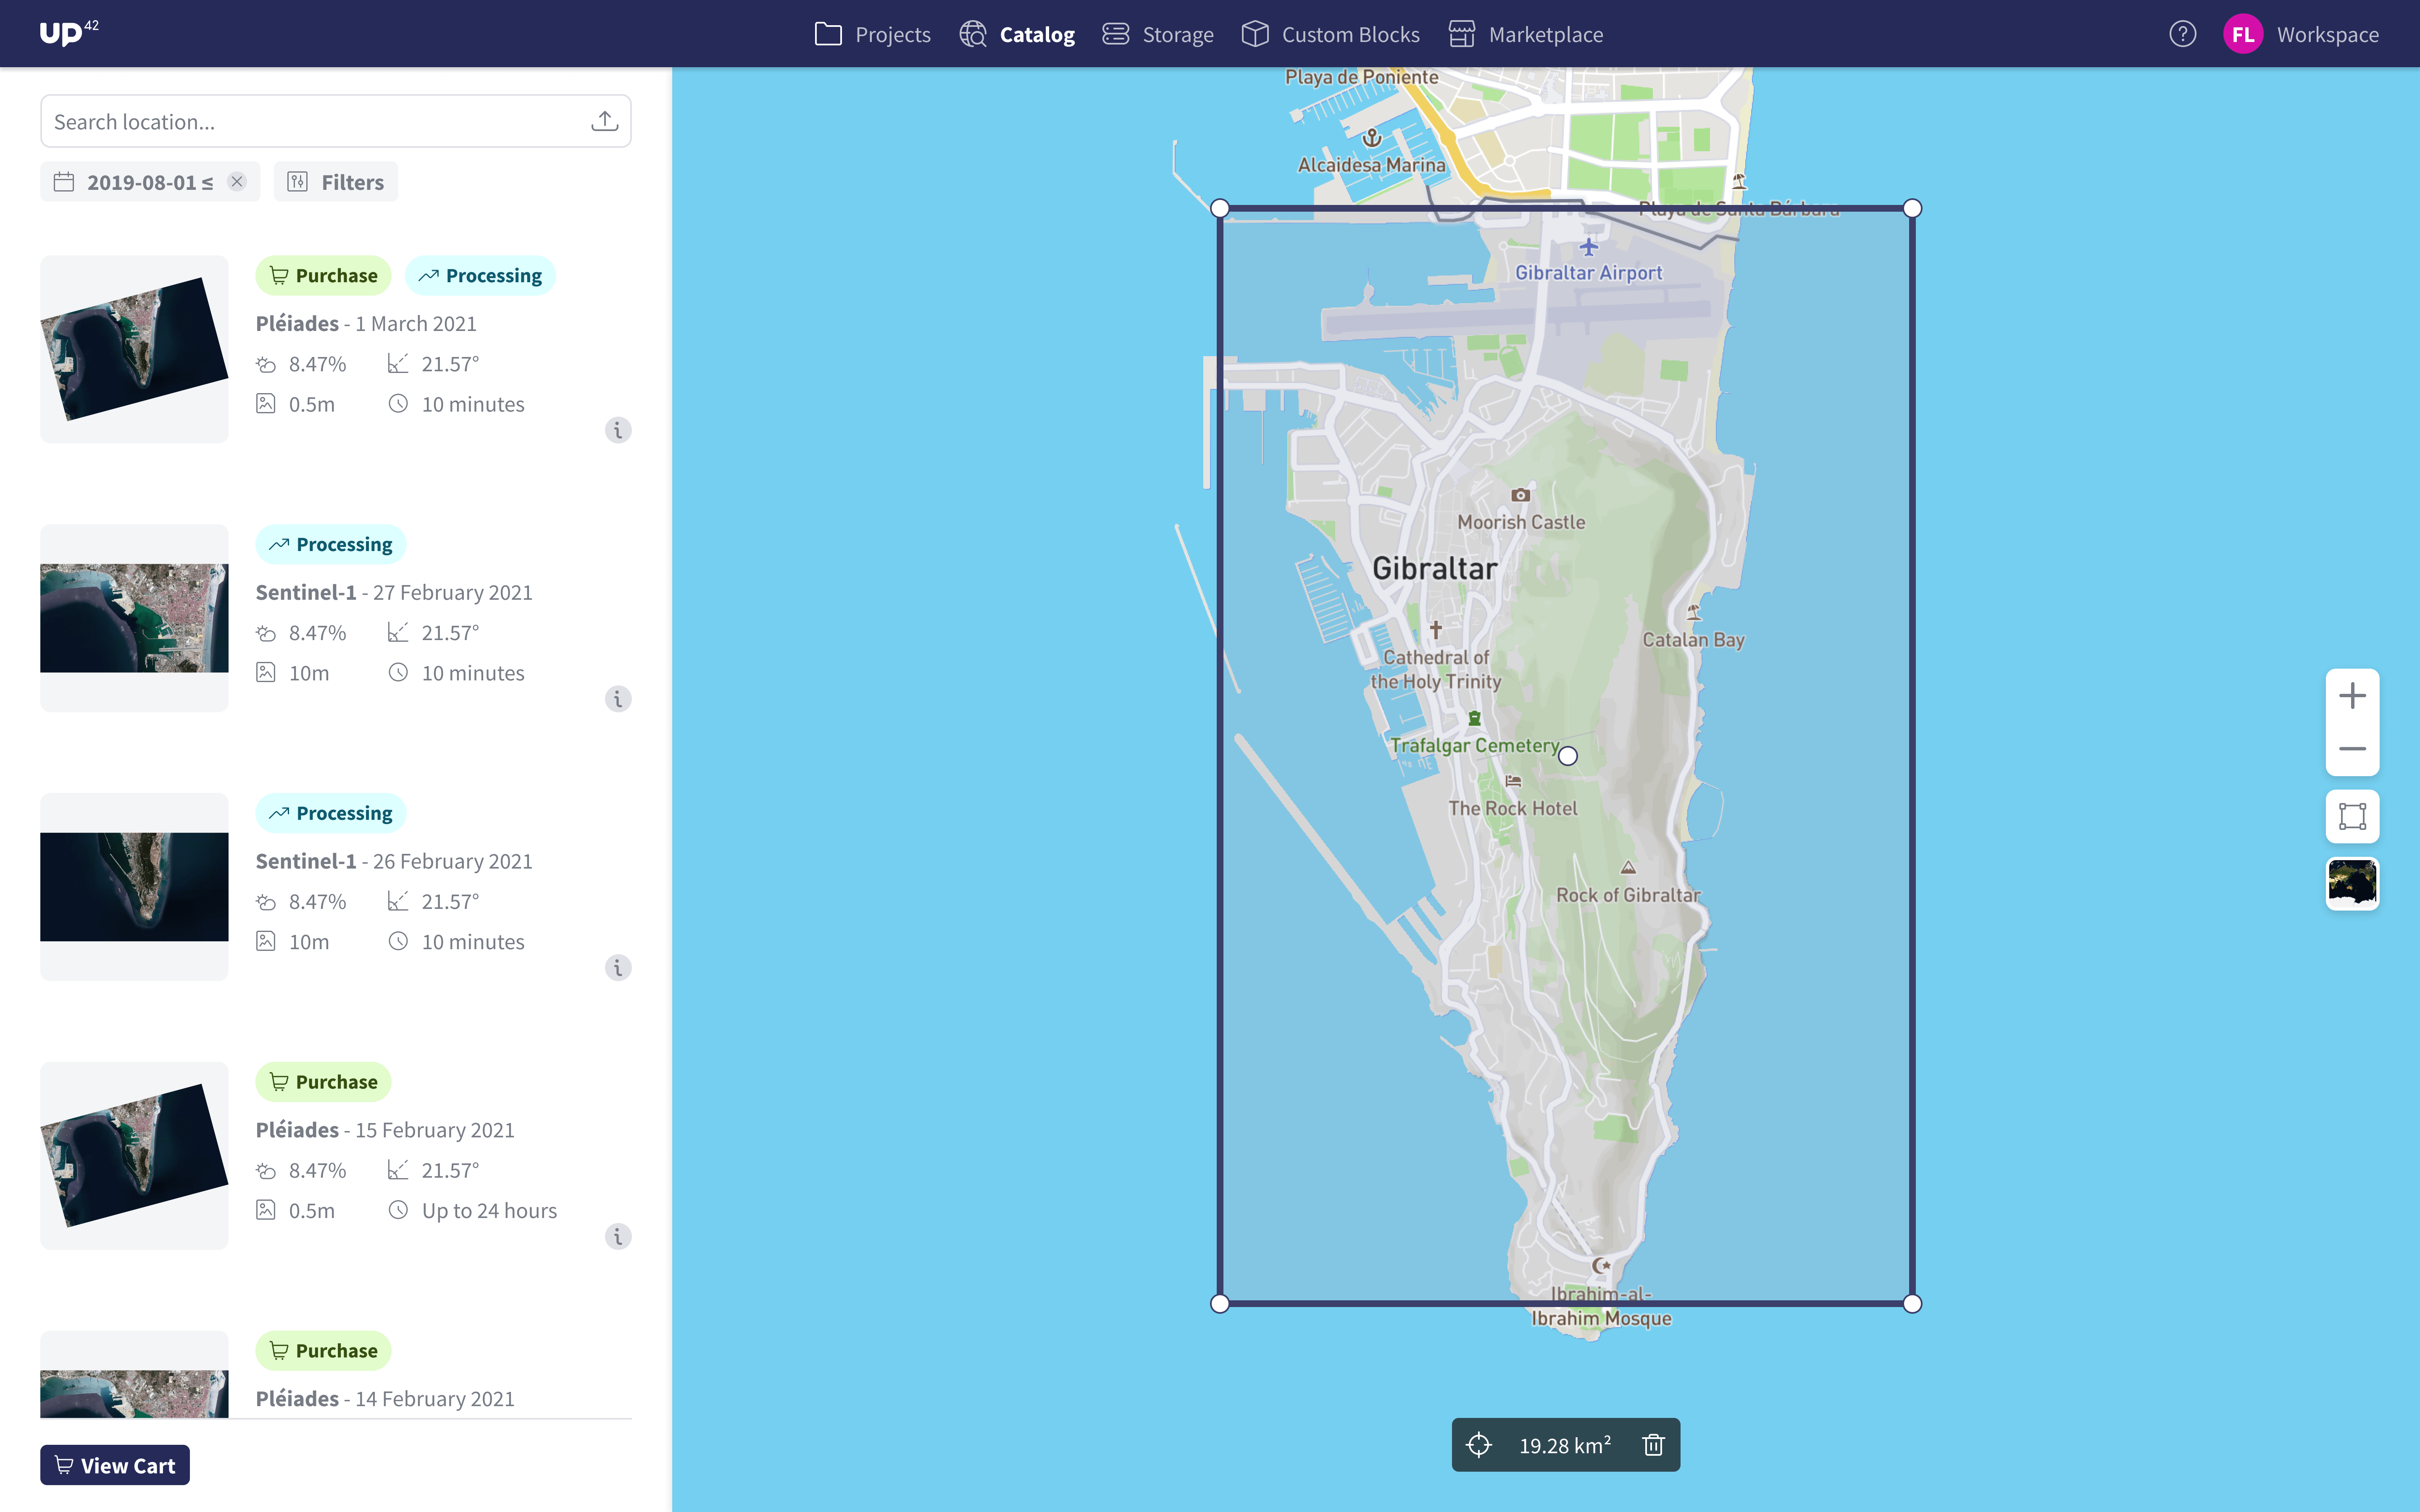
Task: View info for the Pléiades 15 February scene
Action: [619, 1236]
